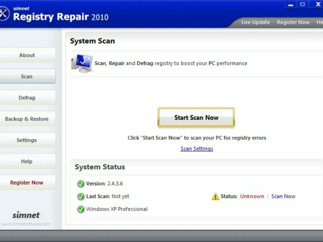Click the System Status heading
This screenshot has height=242, width=323.
pyautogui.click(x=100, y=167)
